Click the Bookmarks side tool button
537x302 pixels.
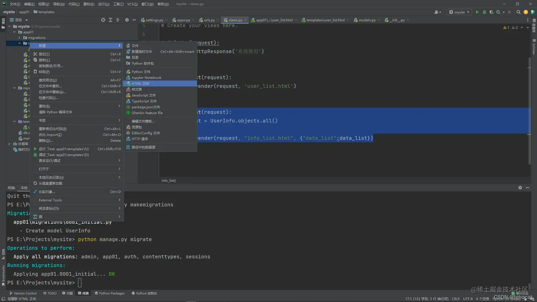click(3, 275)
